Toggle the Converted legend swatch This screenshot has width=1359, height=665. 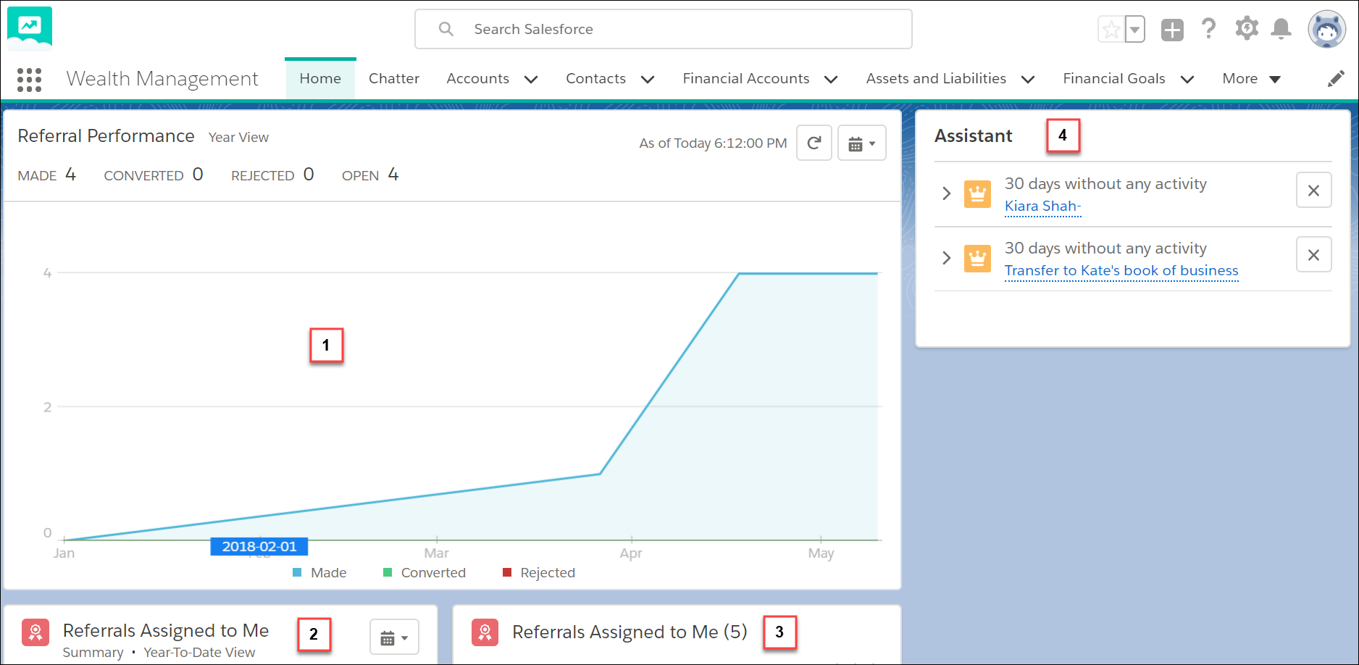388,572
